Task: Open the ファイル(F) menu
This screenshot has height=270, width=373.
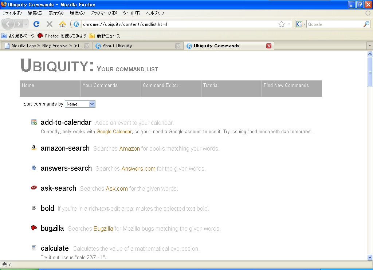Action: [x=12, y=13]
